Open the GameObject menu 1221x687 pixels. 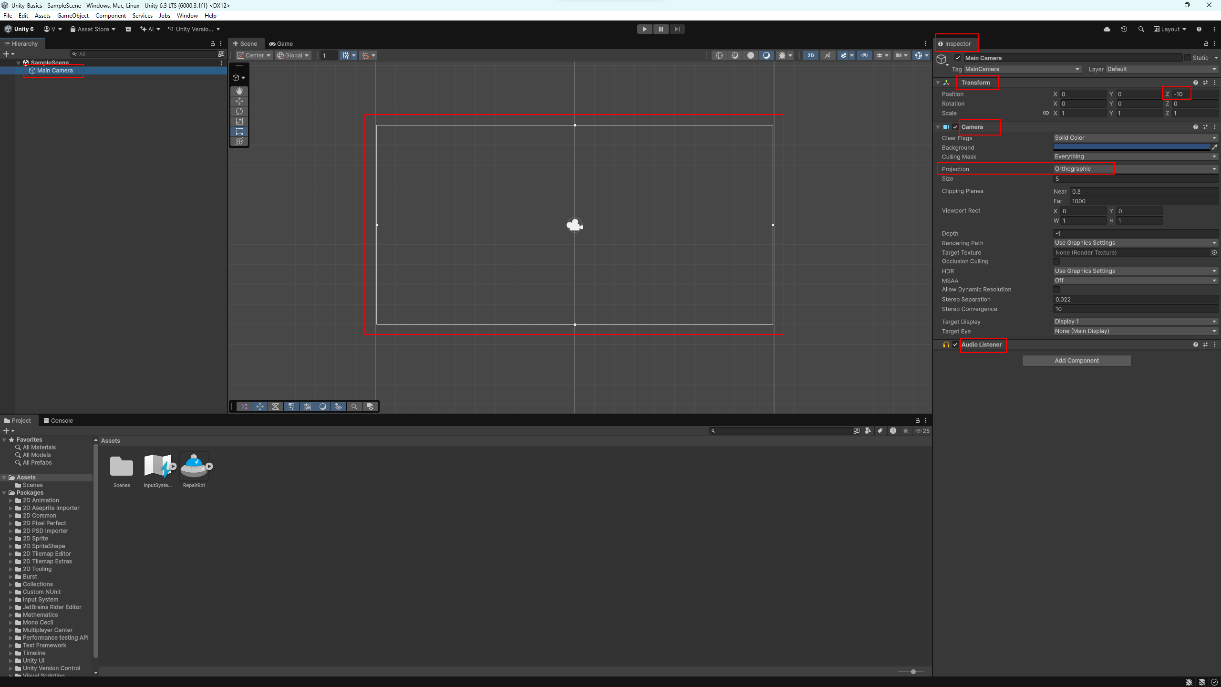click(72, 16)
